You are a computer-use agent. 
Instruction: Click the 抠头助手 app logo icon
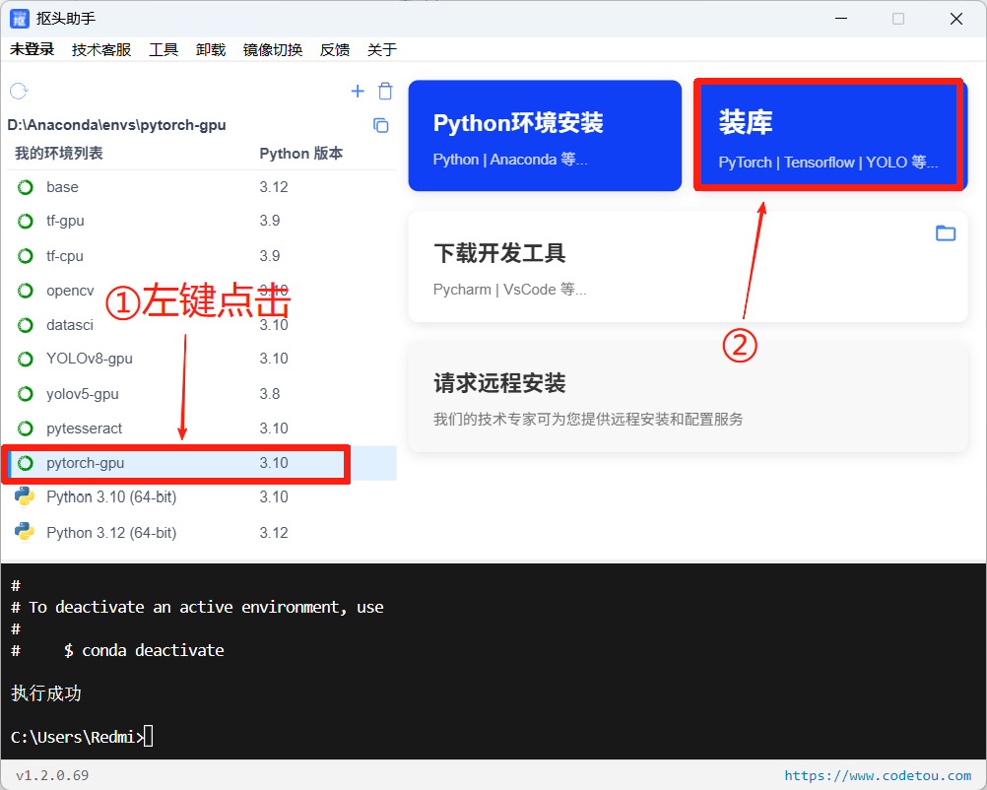[19, 19]
